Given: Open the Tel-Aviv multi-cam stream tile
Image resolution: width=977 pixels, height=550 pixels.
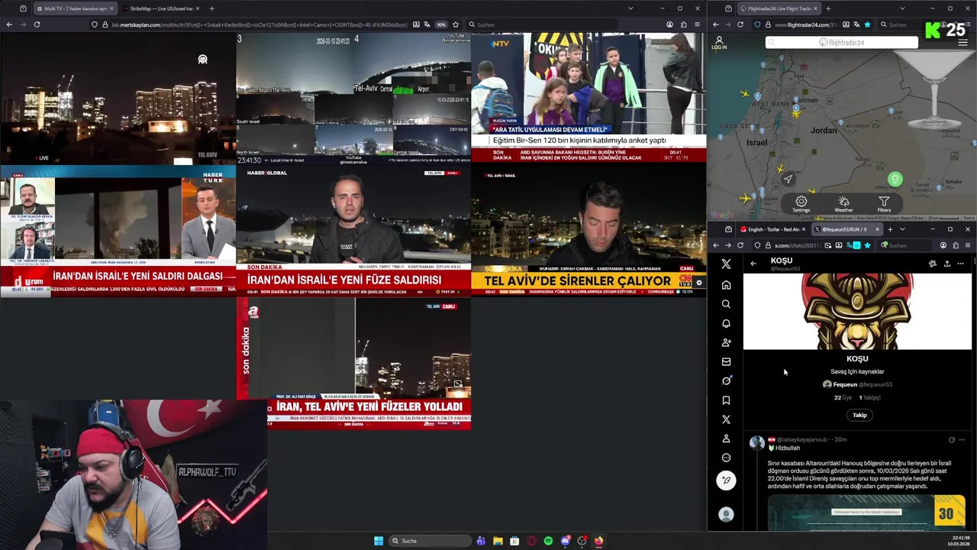Looking at the screenshot, I should coord(353,98).
